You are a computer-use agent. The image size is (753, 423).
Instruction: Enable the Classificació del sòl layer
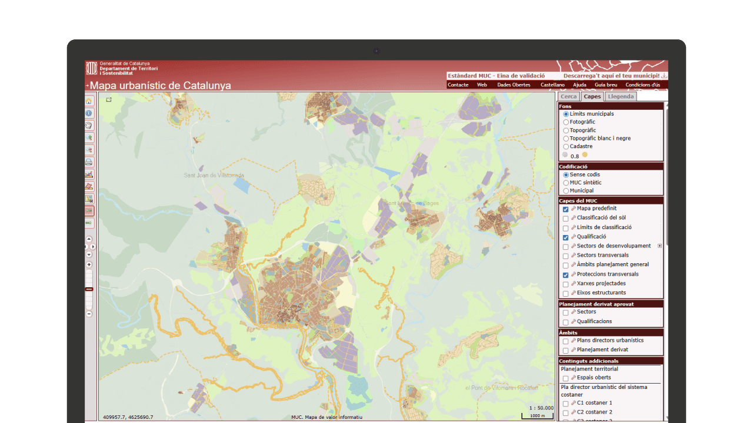pos(566,219)
